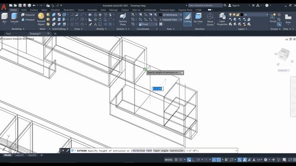Pick the Line tool in Draw
Screen dimensions: 296x166
[77, 19]
